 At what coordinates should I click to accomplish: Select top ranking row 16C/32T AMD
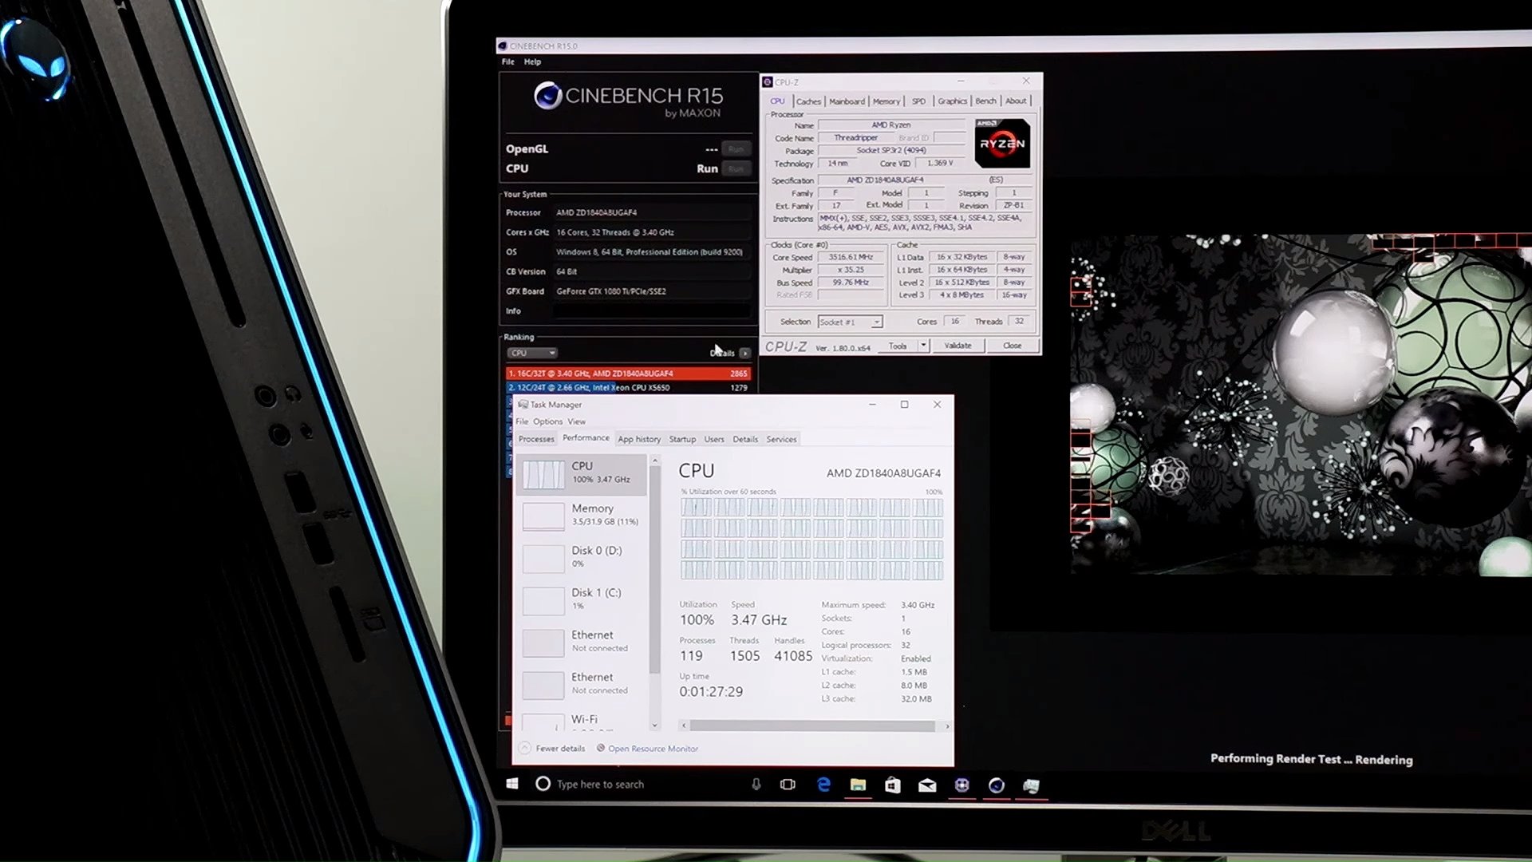[628, 373]
